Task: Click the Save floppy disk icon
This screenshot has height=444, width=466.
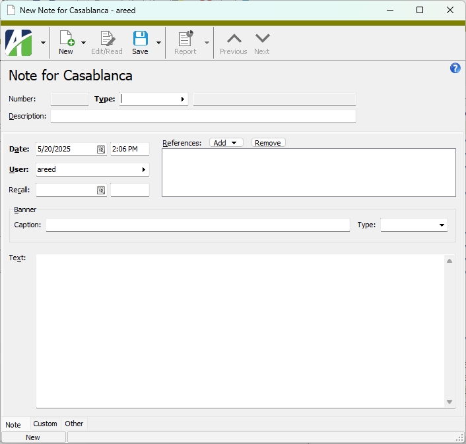Action: click(140, 39)
